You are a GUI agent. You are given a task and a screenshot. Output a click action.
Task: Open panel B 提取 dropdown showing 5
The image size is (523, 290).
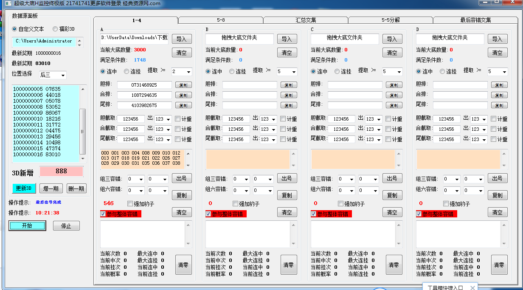point(287,72)
